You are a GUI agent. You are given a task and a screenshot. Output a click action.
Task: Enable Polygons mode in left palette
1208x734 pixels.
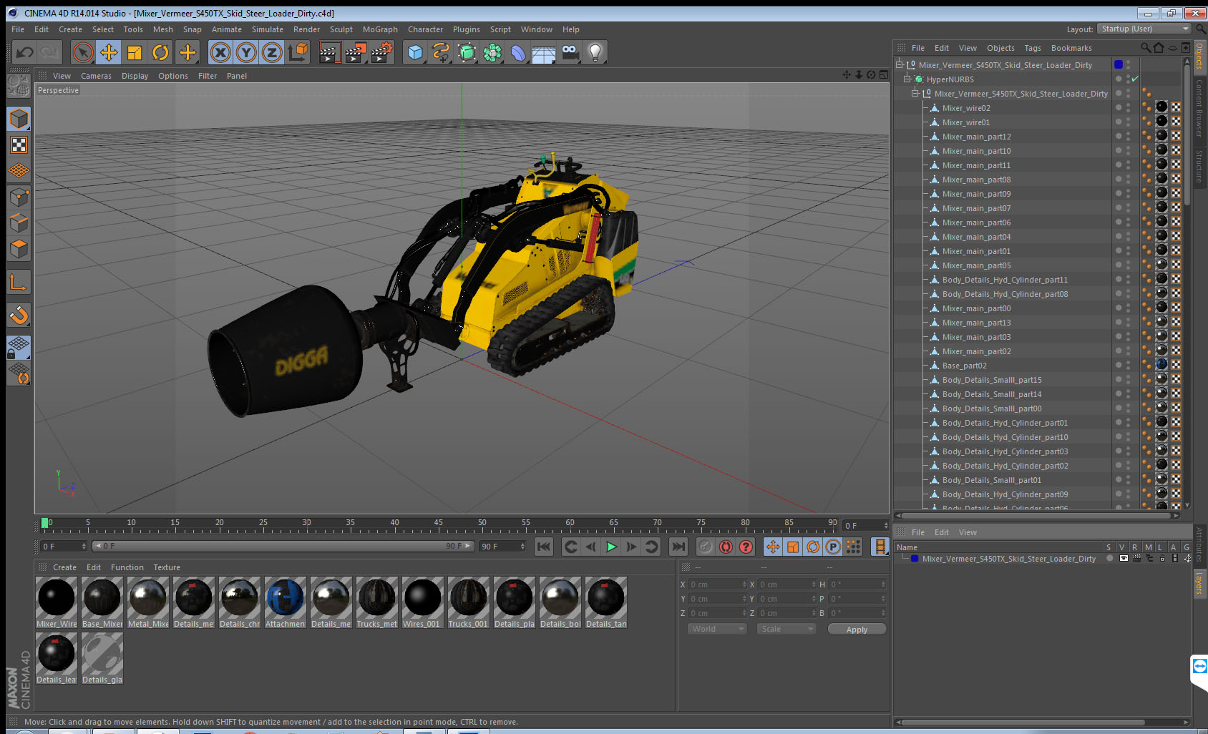coord(19,249)
